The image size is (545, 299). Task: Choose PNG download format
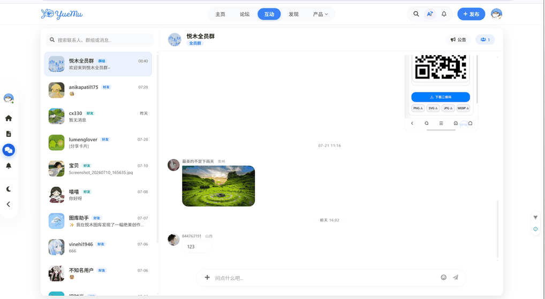(418, 108)
